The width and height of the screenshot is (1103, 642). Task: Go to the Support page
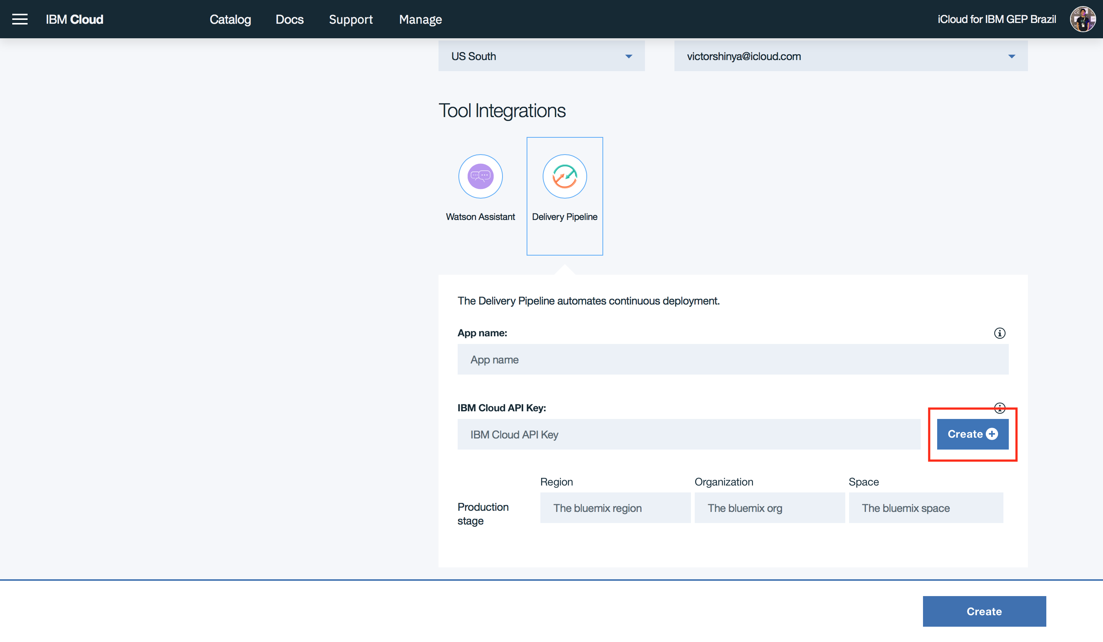[350, 19]
